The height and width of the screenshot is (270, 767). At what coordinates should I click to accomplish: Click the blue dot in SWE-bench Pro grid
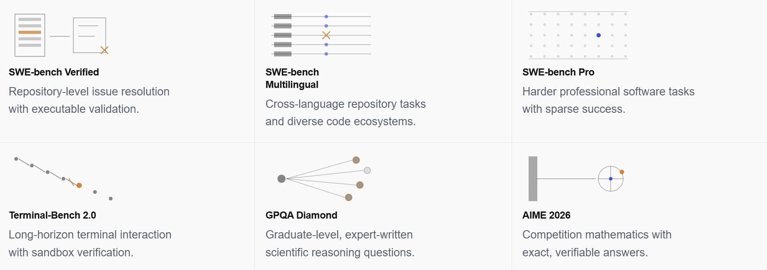click(x=599, y=35)
